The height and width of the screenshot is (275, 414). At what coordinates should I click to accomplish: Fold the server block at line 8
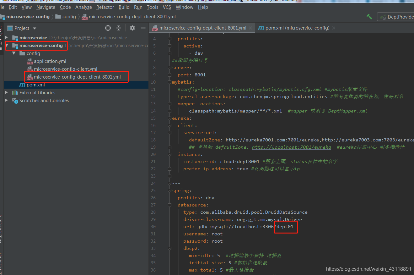tap(170, 68)
